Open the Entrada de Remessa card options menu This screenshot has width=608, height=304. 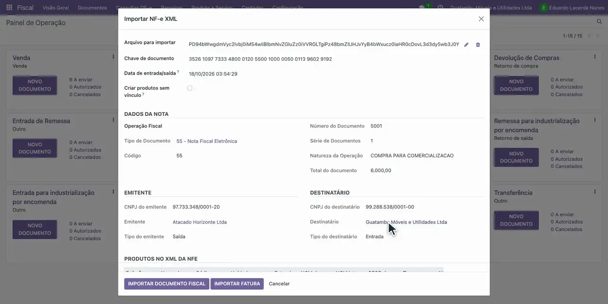[x=113, y=120]
